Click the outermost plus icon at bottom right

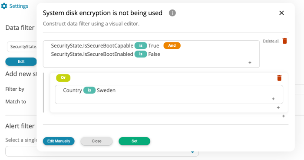284,116
